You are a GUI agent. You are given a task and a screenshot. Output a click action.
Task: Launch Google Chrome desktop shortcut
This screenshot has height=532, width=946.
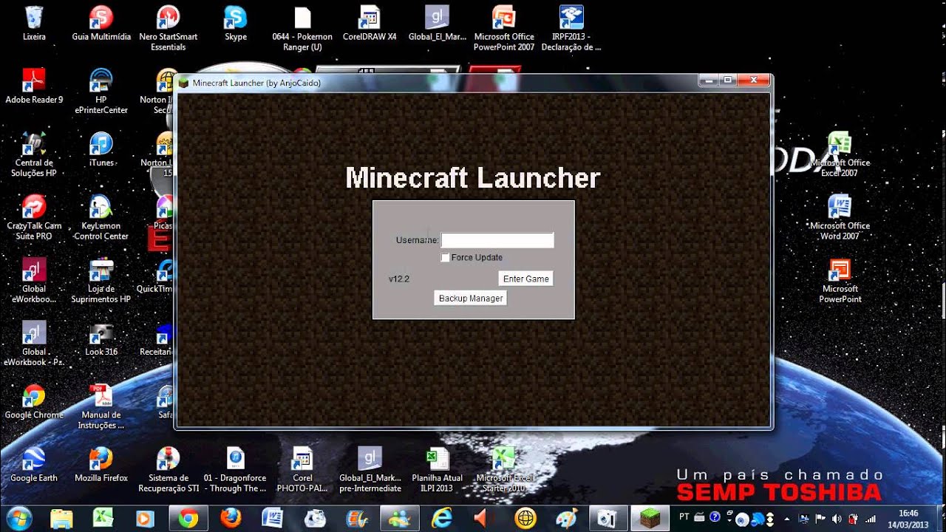pos(34,402)
